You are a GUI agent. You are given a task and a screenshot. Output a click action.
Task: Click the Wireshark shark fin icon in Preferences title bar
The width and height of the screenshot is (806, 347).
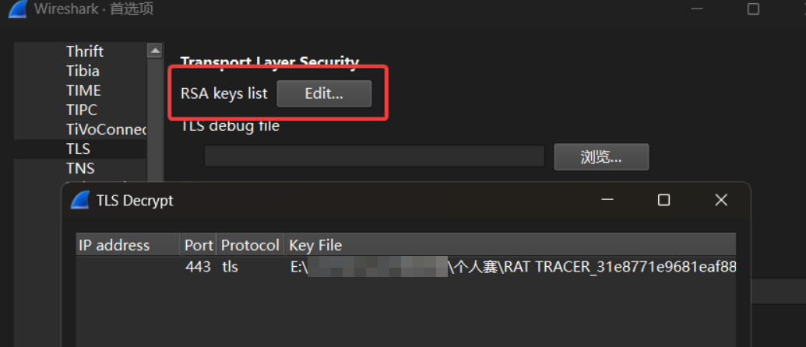[x=16, y=9]
